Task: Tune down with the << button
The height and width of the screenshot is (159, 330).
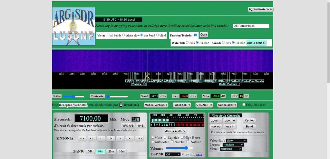Action: pos(92,139)
